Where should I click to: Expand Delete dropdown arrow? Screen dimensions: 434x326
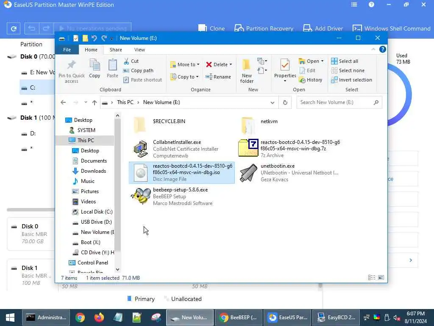tap(231, 65)
